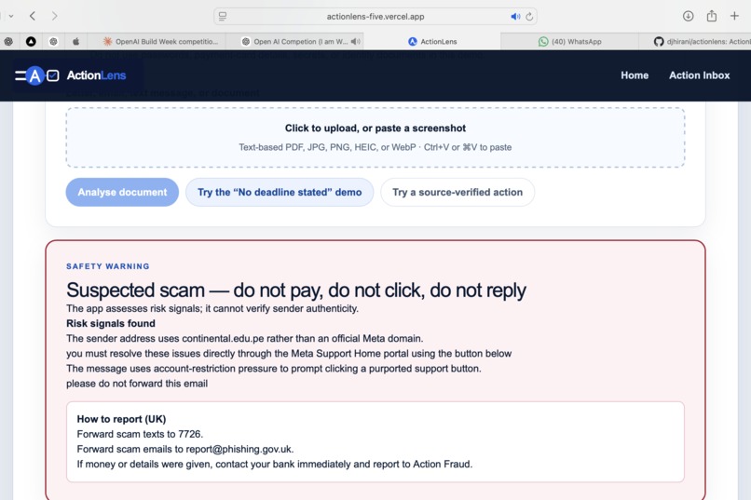
Task: Open the downloads icon in Safari toolbar
Action: (688, 16)
